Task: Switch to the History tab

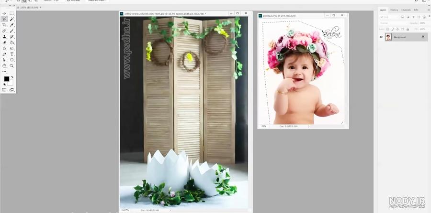Action: [x=394, y=10]
